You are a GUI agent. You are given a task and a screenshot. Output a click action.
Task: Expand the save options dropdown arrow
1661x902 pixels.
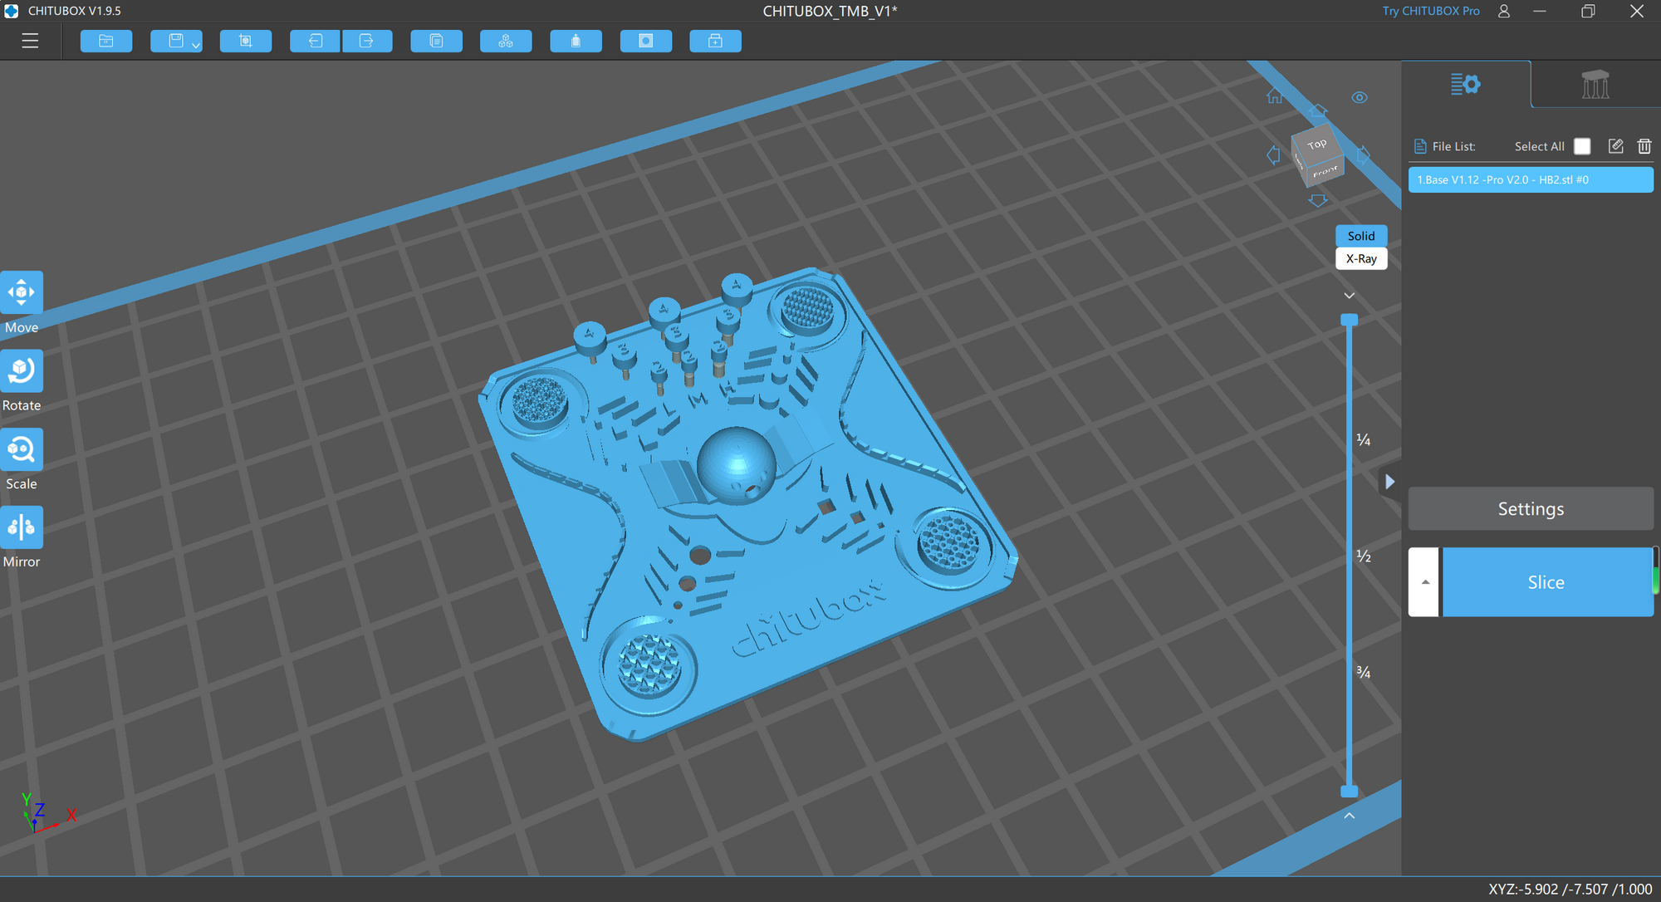pyautogui.click(x=196, y=46)
